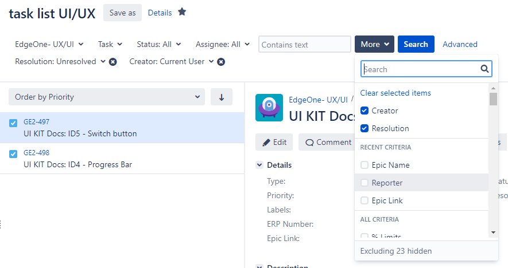
Task: Enable the Epic Name checkbox
Action: (364, 165)
